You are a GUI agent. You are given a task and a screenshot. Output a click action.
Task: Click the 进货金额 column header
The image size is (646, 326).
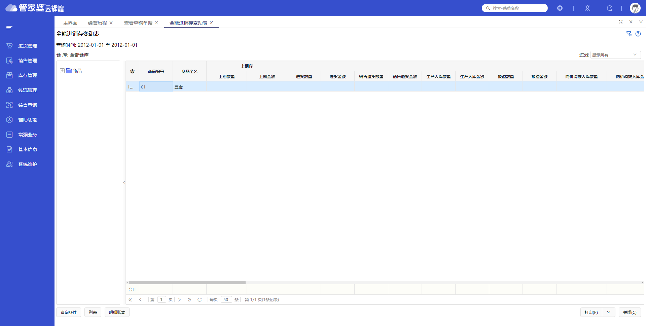pos(338,76)
